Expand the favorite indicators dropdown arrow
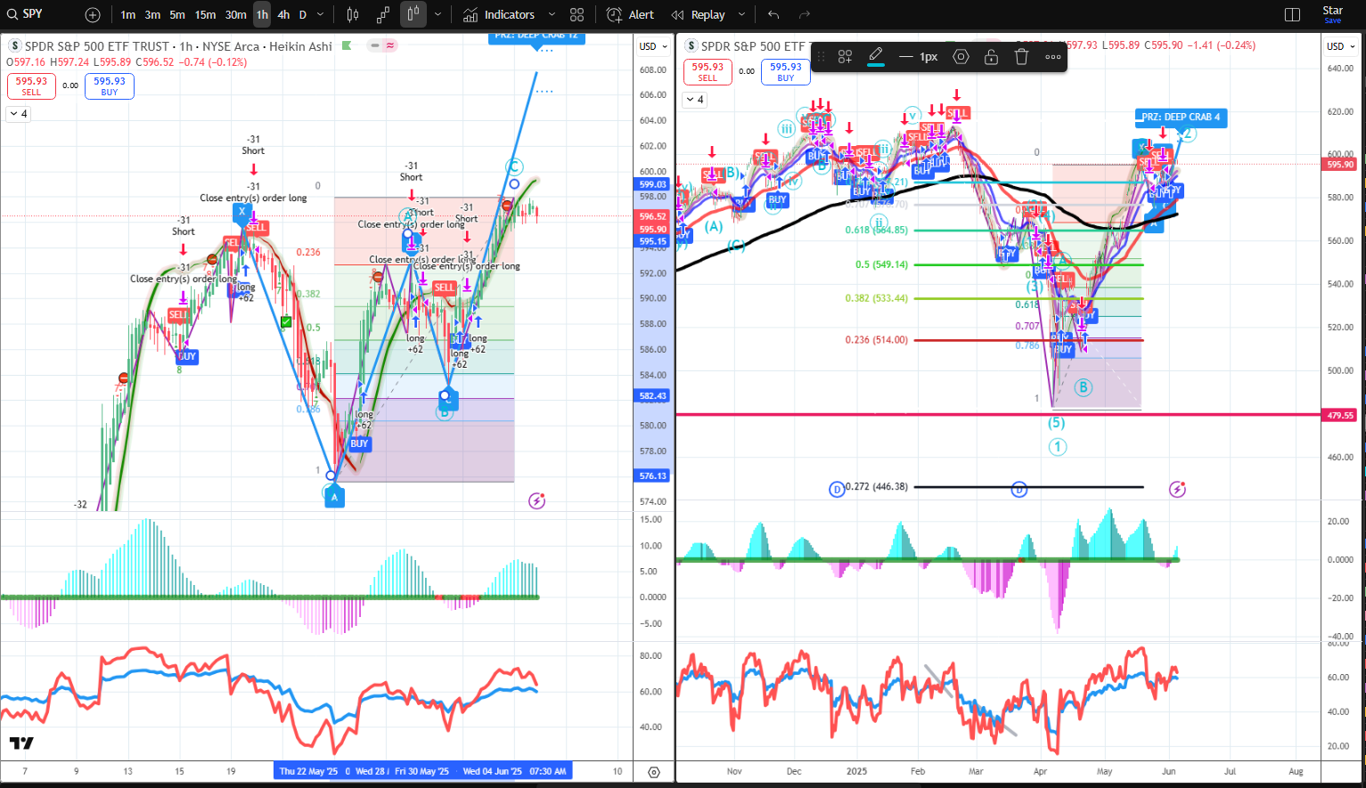Screen dimensions: 1366x788 click(552, 15)
